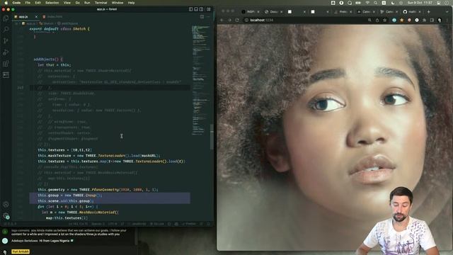Close the app.js editor tab
This screenshot has width=453, height=255.
[36, 17]
